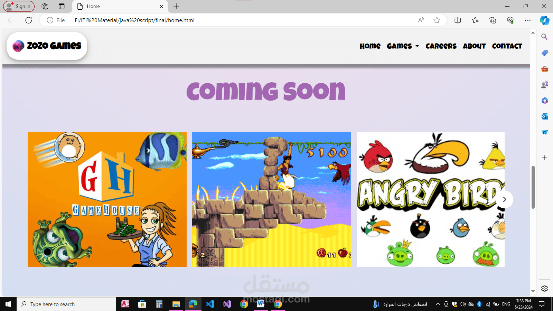This screenshot has width=553, height=311.
Task: Close the Home browser tab
Action: 161,6
